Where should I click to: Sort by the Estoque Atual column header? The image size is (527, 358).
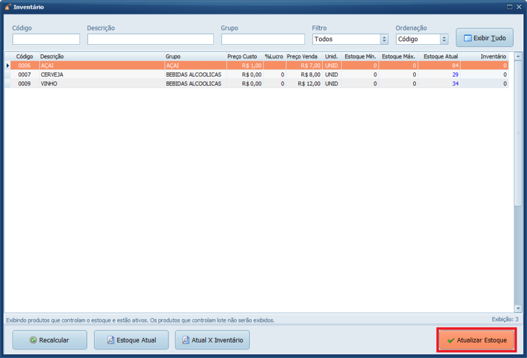coord(441,56)
